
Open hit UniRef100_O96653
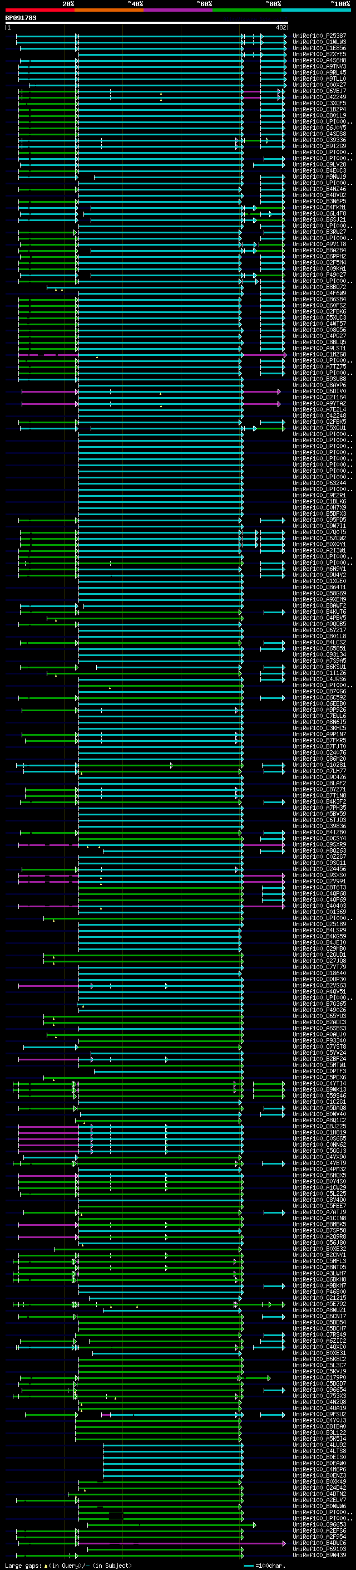(x=319, y=1524)
